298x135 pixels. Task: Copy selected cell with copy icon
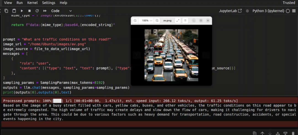pos(6,11)
